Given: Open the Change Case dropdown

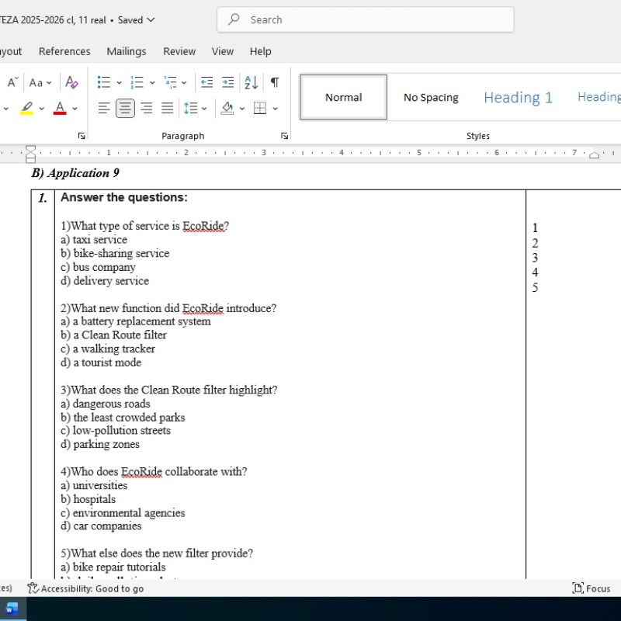Looking at the screenshot, I should [x=37, y=82].
